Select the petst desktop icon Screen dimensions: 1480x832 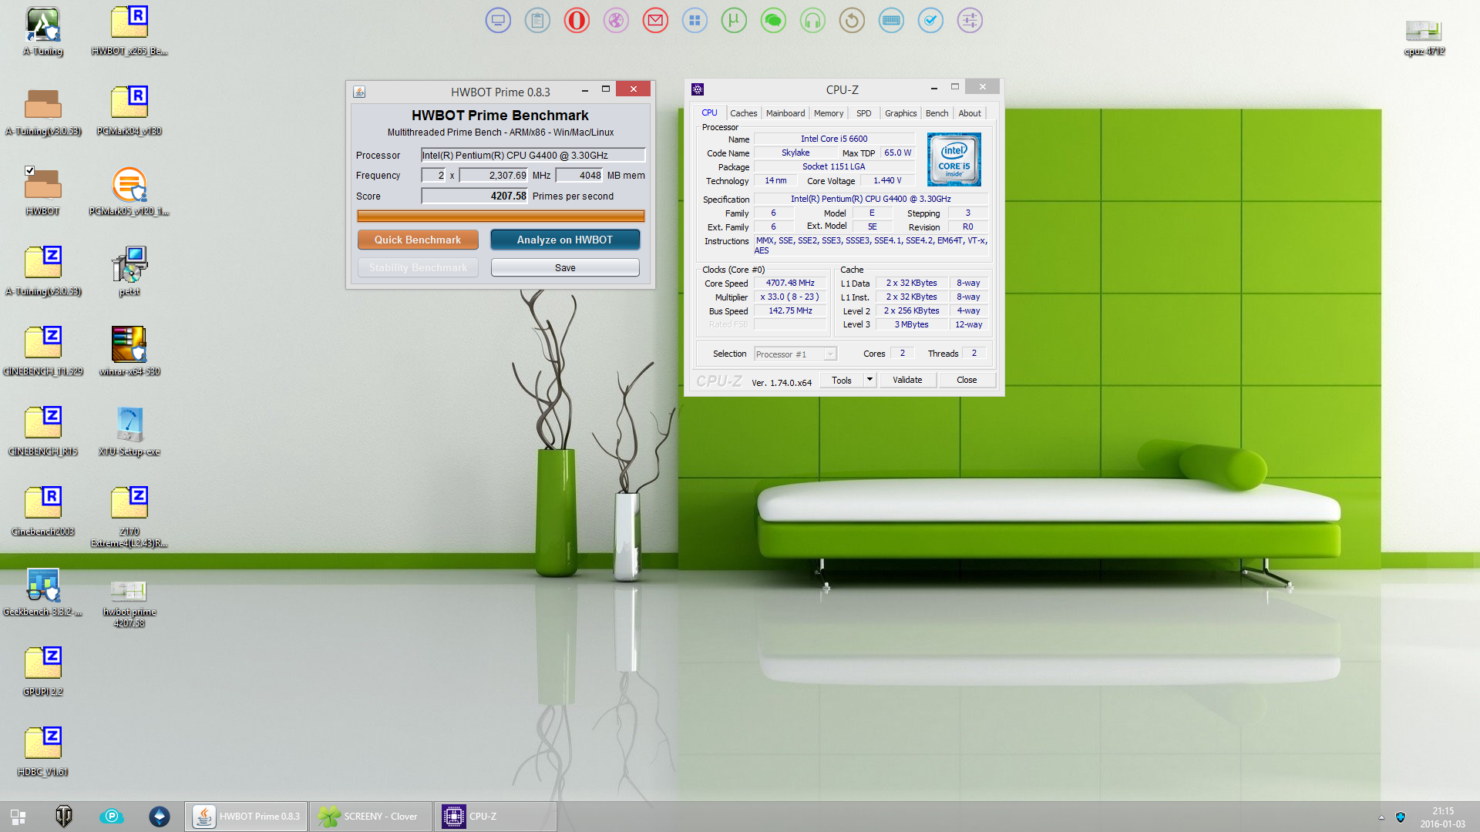pos(129,271)
